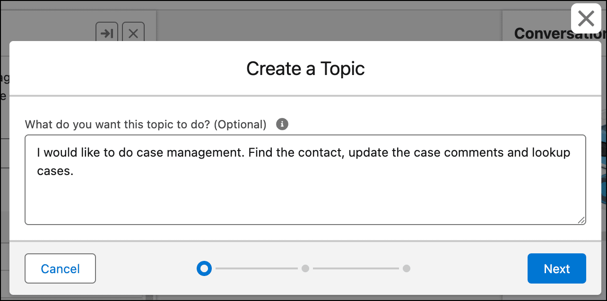Viewport: 607px width, 301px height.
Task: Click into the topic description text area
Action: point(305,180)
